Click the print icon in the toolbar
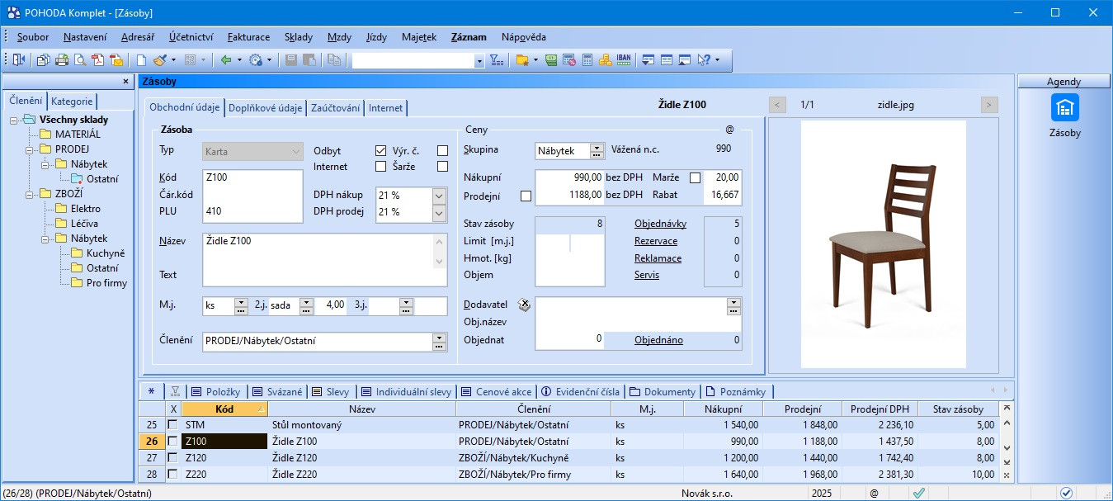Screen dimensions: 1113x501 tap(62, 60)
